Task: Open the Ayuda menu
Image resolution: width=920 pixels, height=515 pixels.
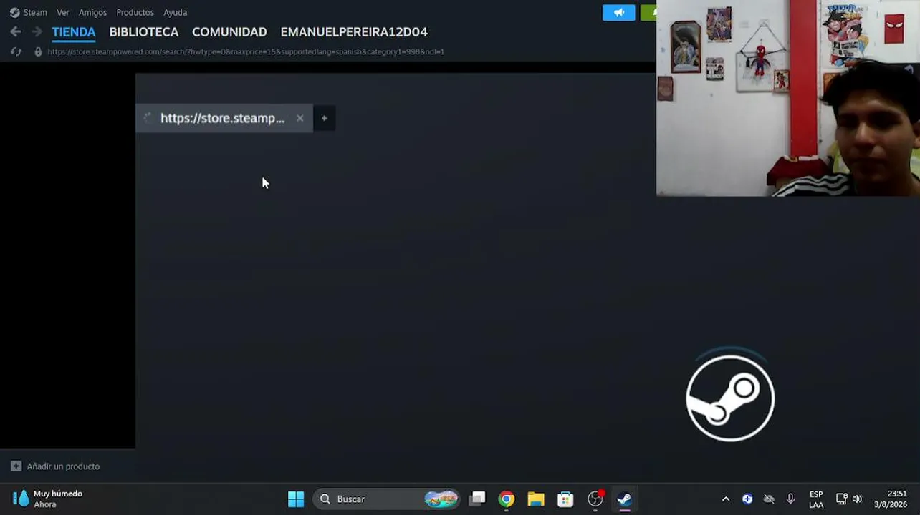Action: click(176, 13)
